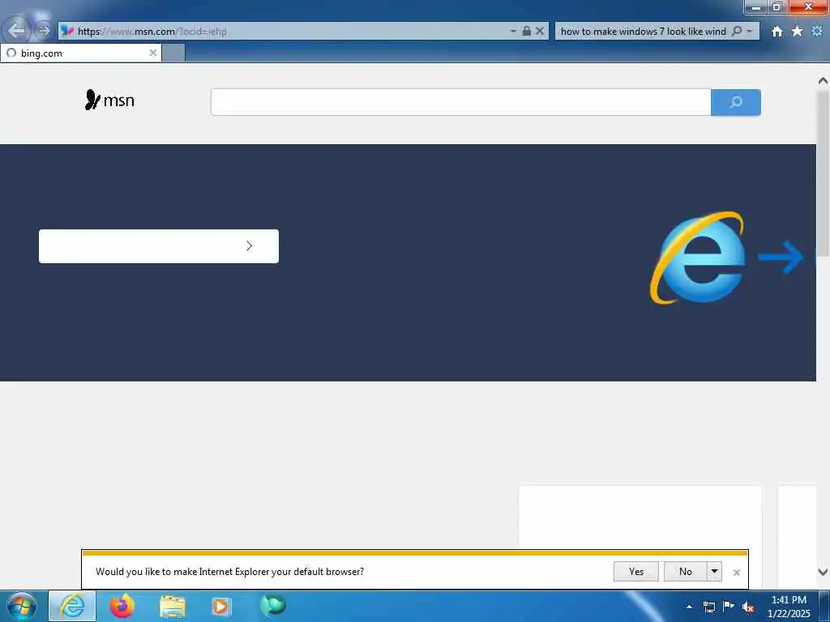The height and width of the screenshot is (622, 830).
Task: Dismiss the default browser notification bar
Action: [736, 573]
